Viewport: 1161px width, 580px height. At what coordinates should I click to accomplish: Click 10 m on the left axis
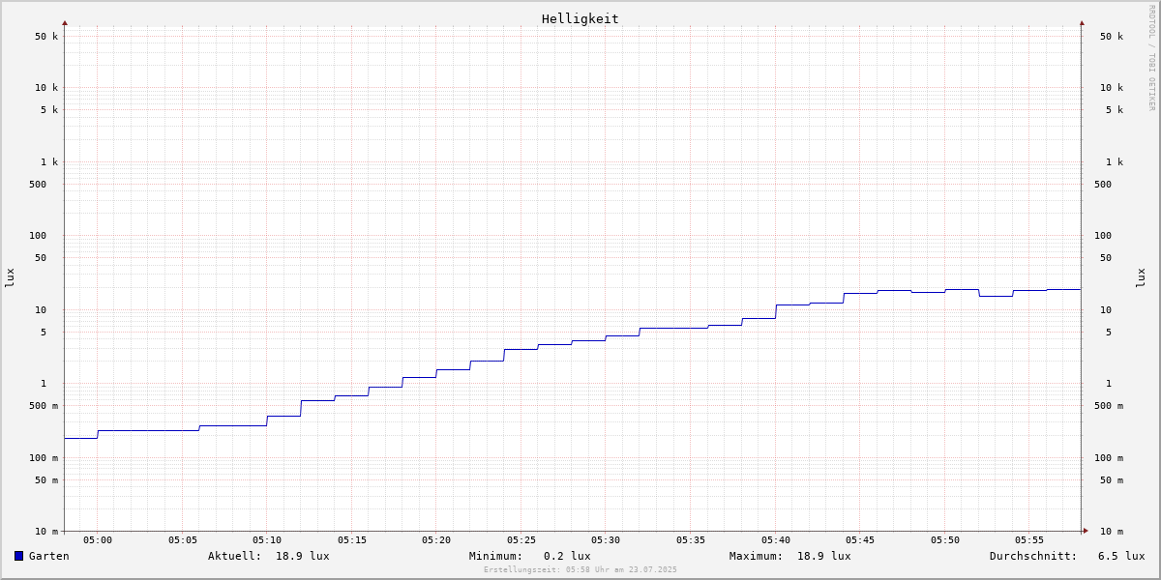coord(46,532)
